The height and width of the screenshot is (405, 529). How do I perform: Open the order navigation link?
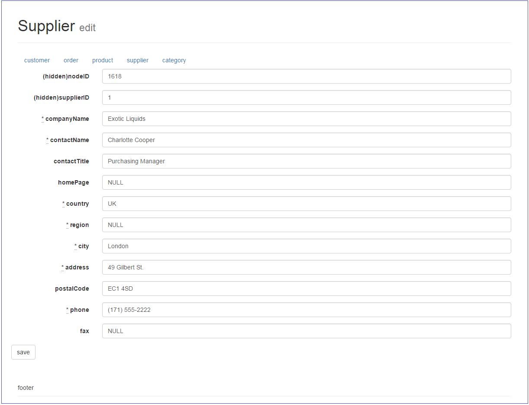(71, 60)
